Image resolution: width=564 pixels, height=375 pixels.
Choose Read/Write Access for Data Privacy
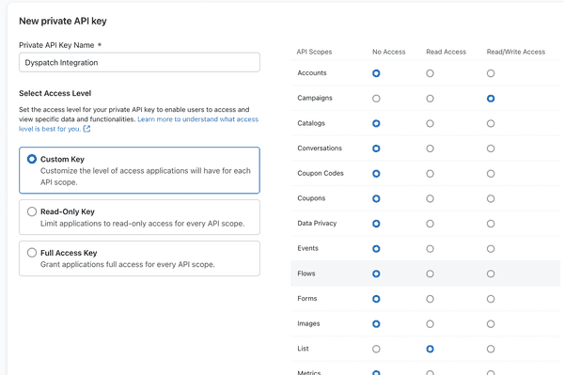click(491, 224)
